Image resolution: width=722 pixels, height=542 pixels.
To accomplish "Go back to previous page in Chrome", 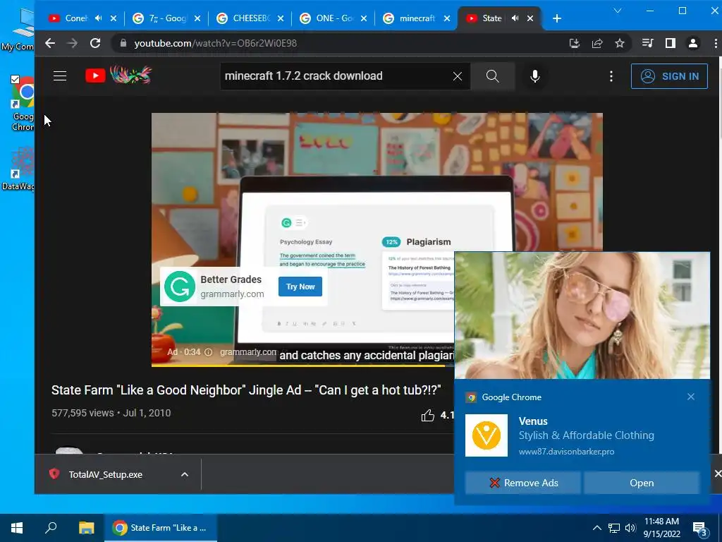I will [50, 43].
